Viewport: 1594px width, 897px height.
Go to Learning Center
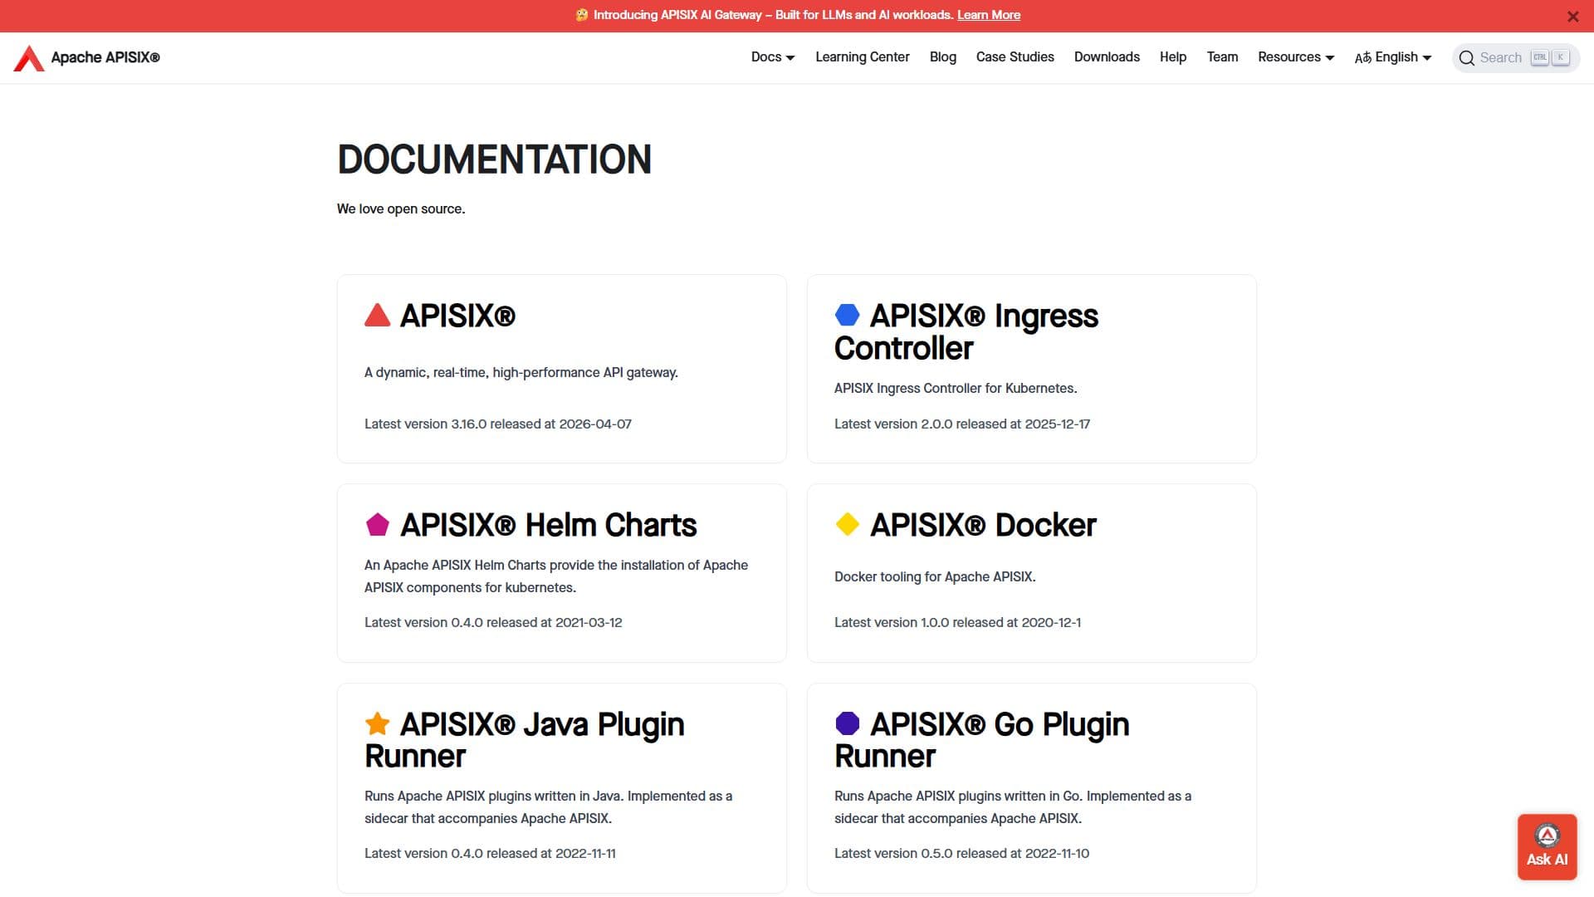click(x=862, y=57)
